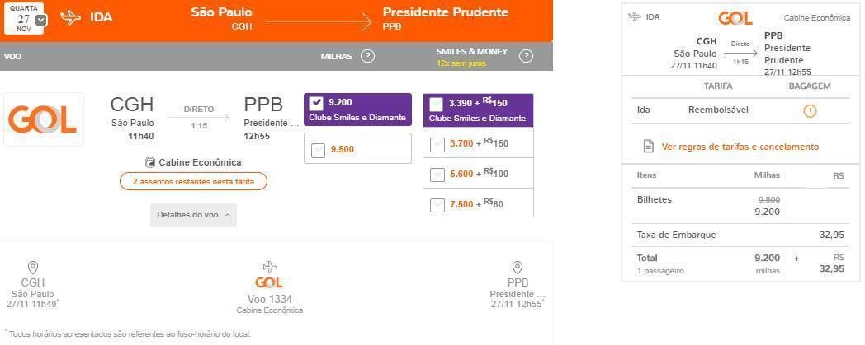Click the airplane IDA icon in orange header
The height and width of the screenshot is (345, 865).
pos(71,17)
